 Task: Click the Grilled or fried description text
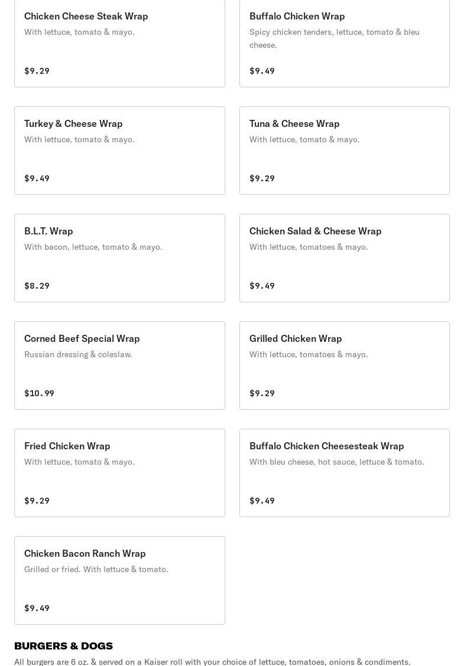point(96,569)
